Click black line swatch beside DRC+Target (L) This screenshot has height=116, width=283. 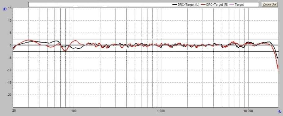tap(175, 5)
